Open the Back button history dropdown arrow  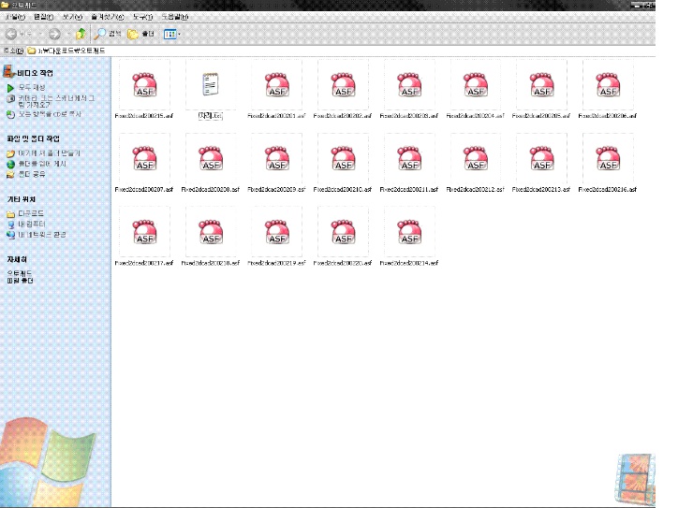[x=40, y=34]
